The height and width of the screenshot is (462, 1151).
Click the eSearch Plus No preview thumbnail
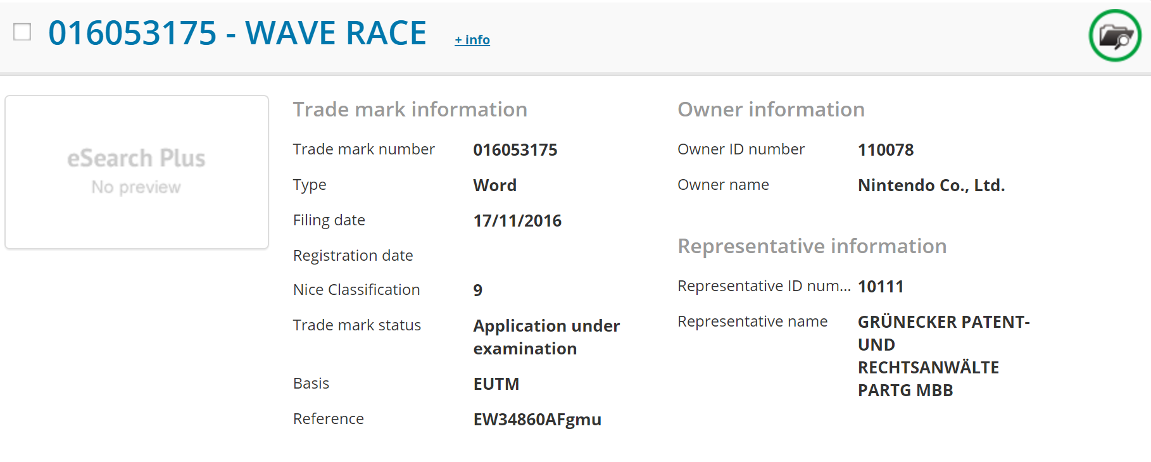point(137,172)
